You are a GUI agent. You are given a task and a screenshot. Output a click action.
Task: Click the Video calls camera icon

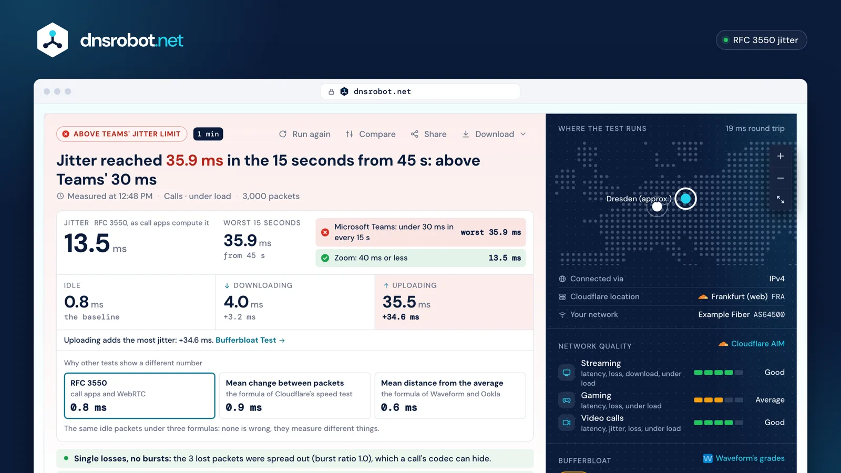click(x=567, y=423)
